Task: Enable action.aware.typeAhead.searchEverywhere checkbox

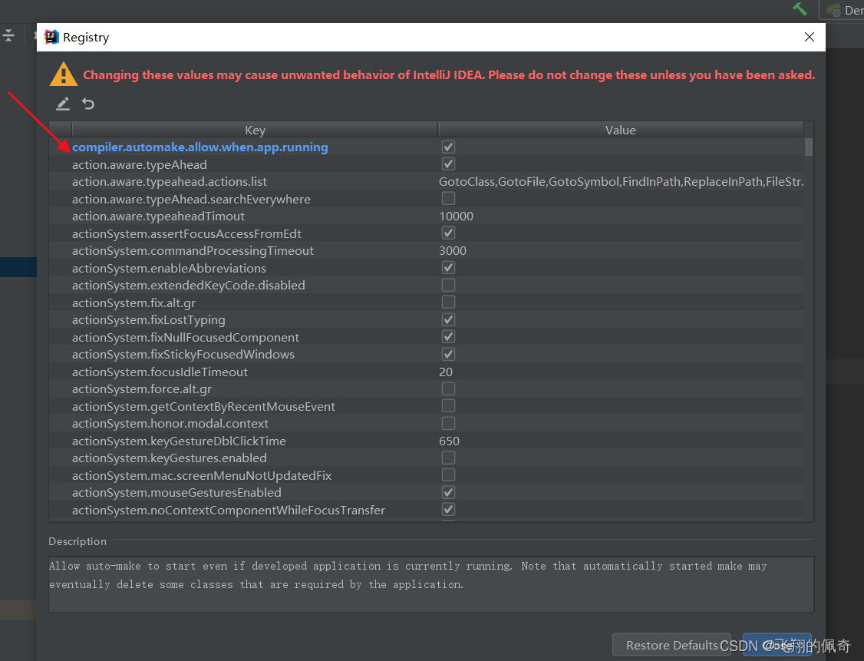Action: 449,199
